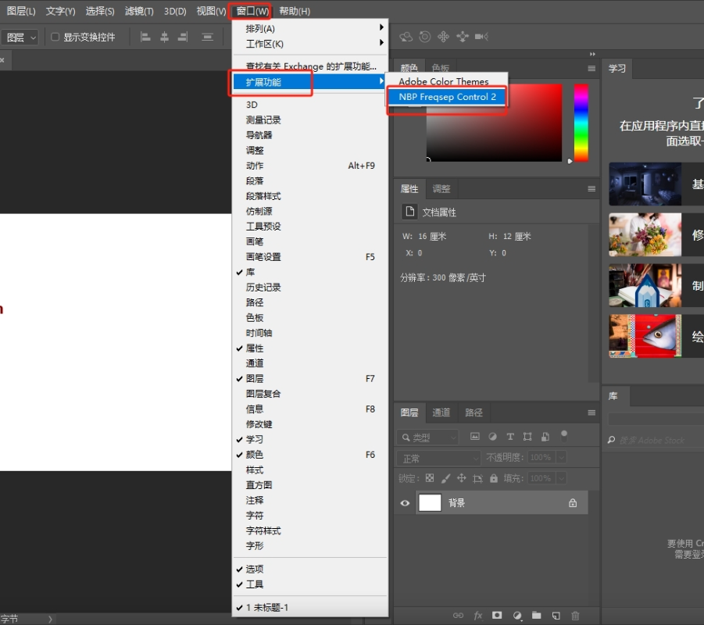Toggle lock transparent pixels button
The width and height of the screenshot is (704, 625).
430,478
